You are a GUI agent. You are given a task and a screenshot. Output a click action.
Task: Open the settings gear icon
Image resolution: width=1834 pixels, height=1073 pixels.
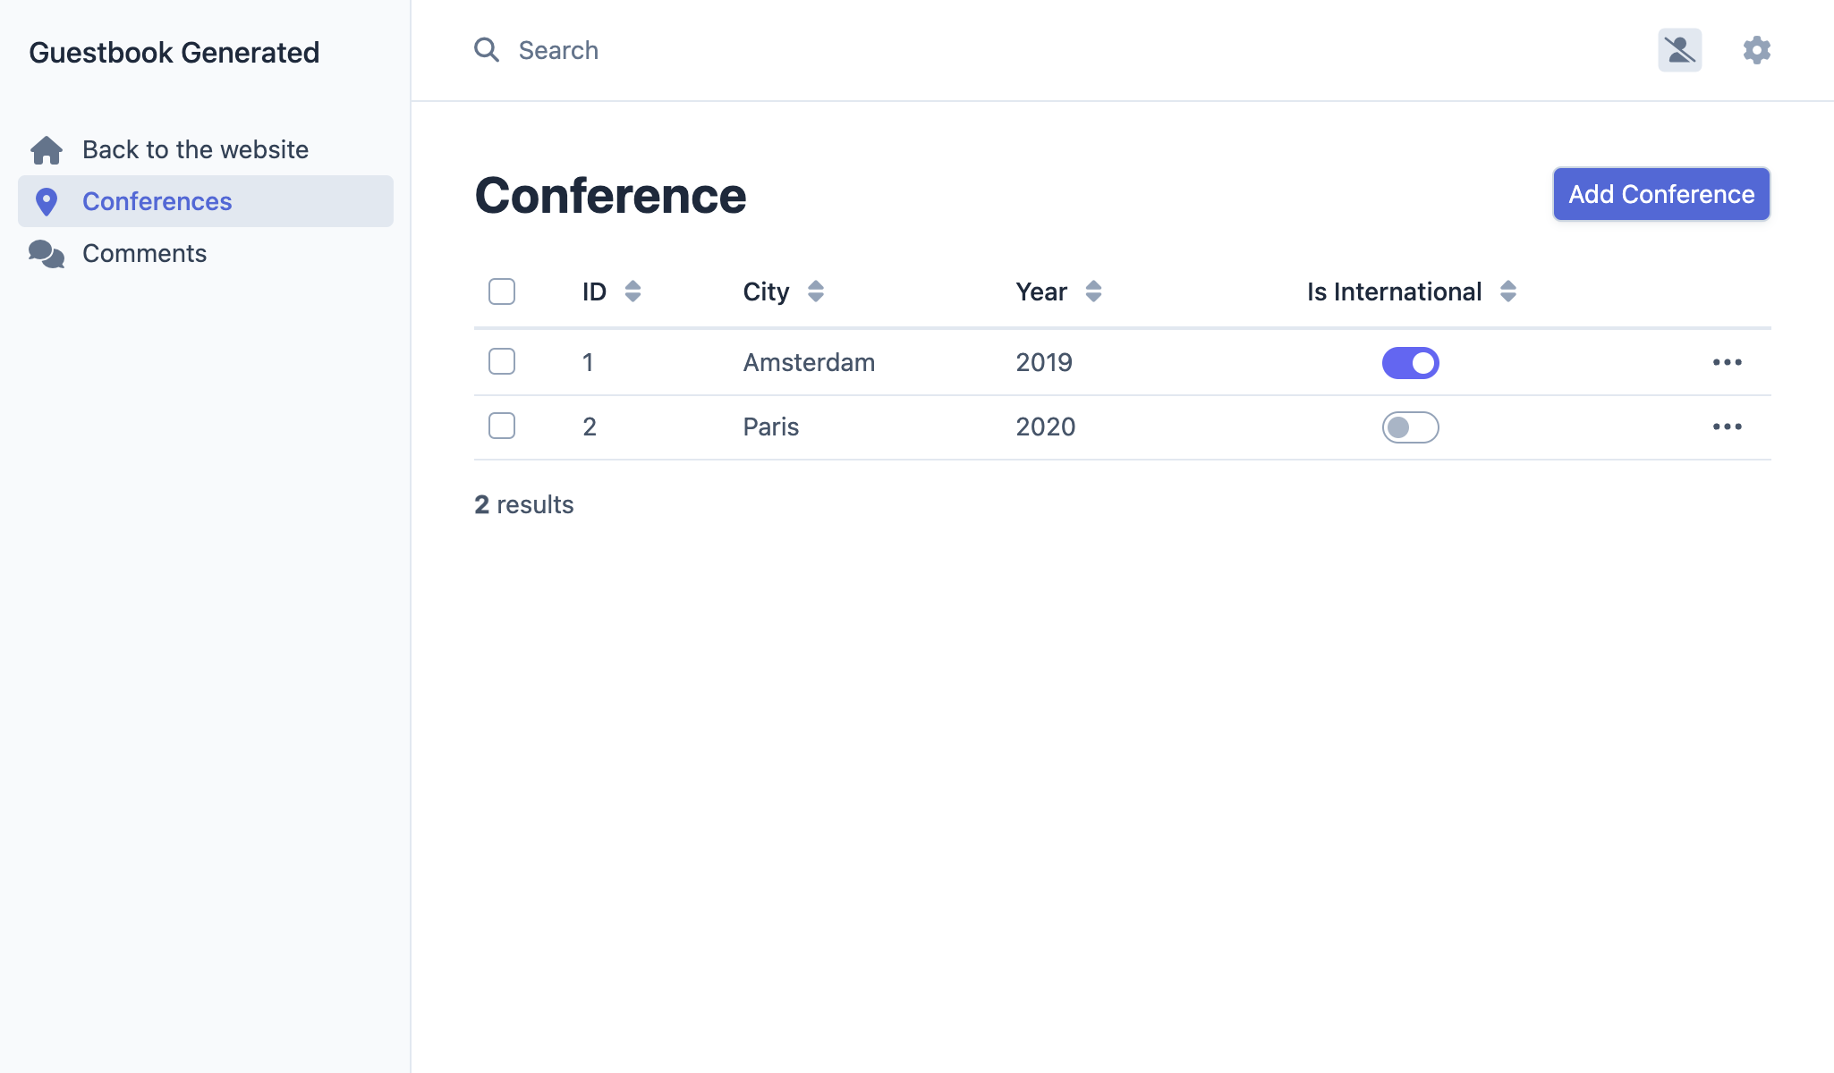[1756, 50]
